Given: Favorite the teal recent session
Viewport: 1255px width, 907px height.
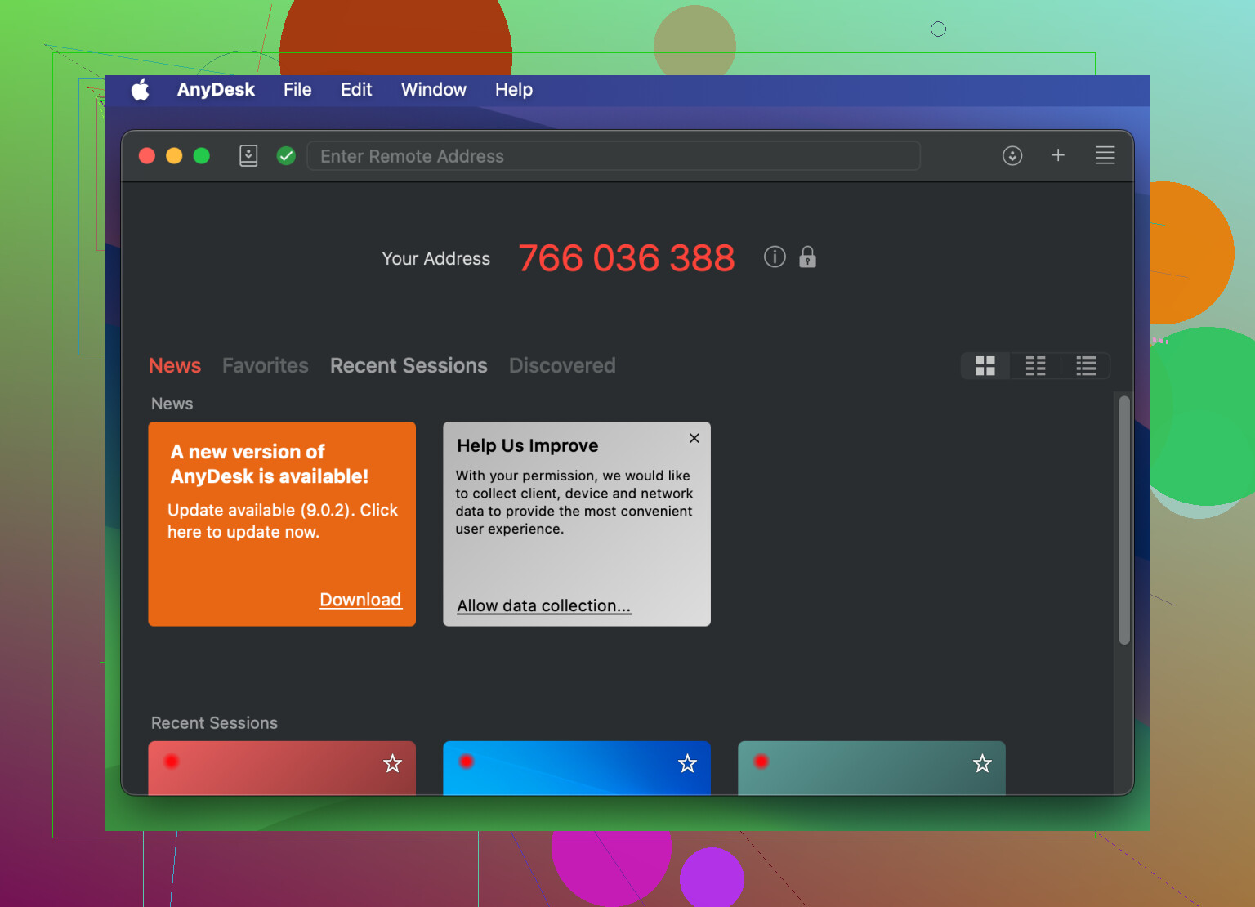Looking at the screenshot, I should pos(982,763).
